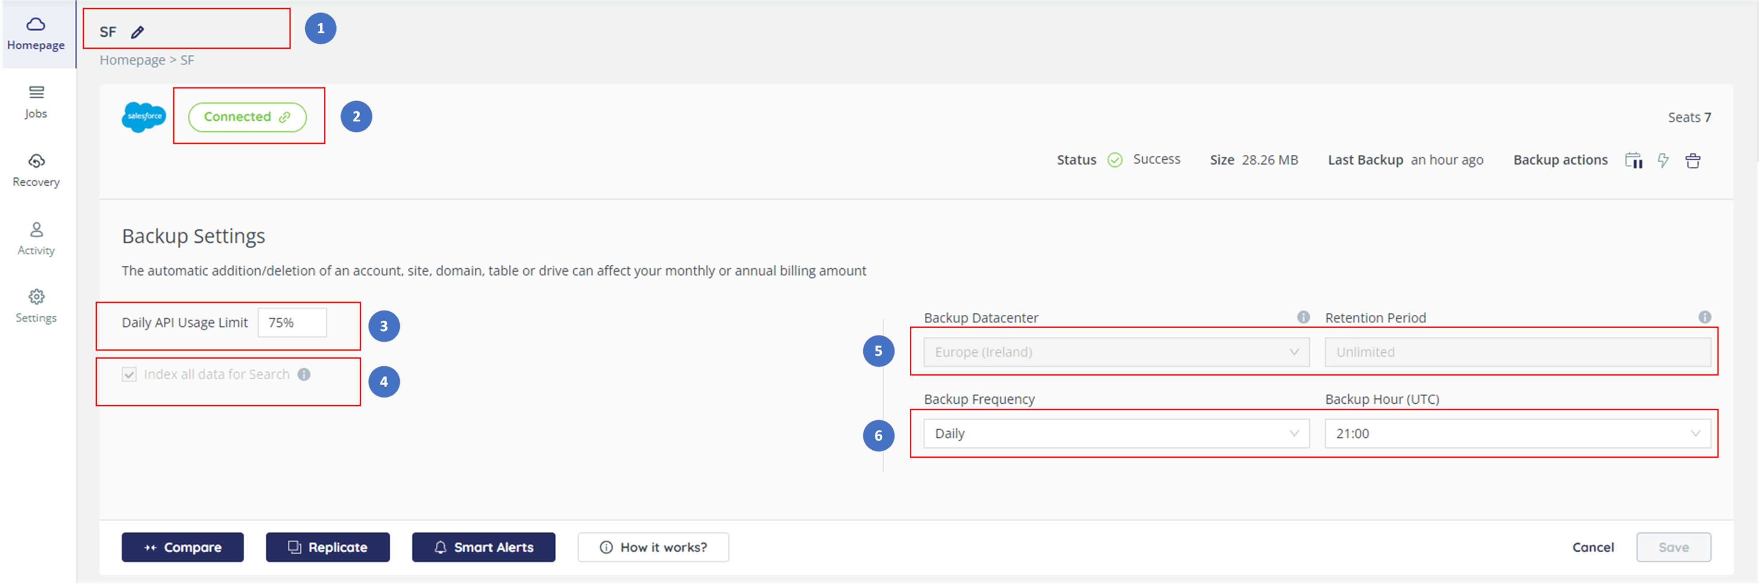Open the Activity section in sidebar

[x=35, y=238]
